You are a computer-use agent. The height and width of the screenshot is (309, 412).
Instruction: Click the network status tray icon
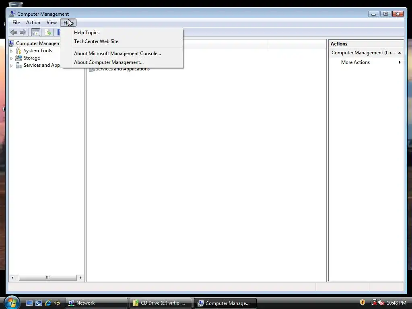point(373,303)
